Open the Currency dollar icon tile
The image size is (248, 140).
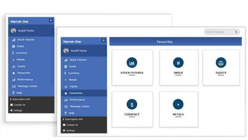click(132, 104)
